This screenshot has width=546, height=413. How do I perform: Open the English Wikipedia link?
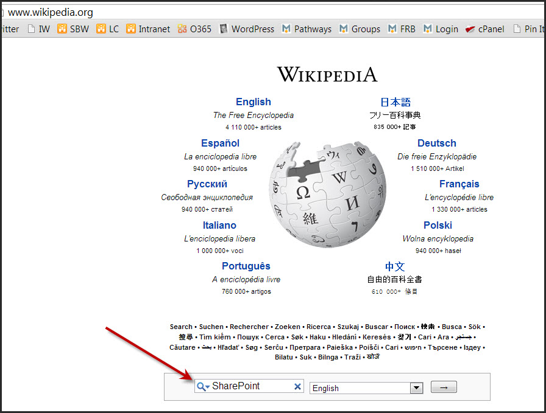point(253,102)
